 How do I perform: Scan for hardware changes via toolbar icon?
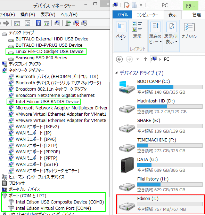tap(57, 23)
